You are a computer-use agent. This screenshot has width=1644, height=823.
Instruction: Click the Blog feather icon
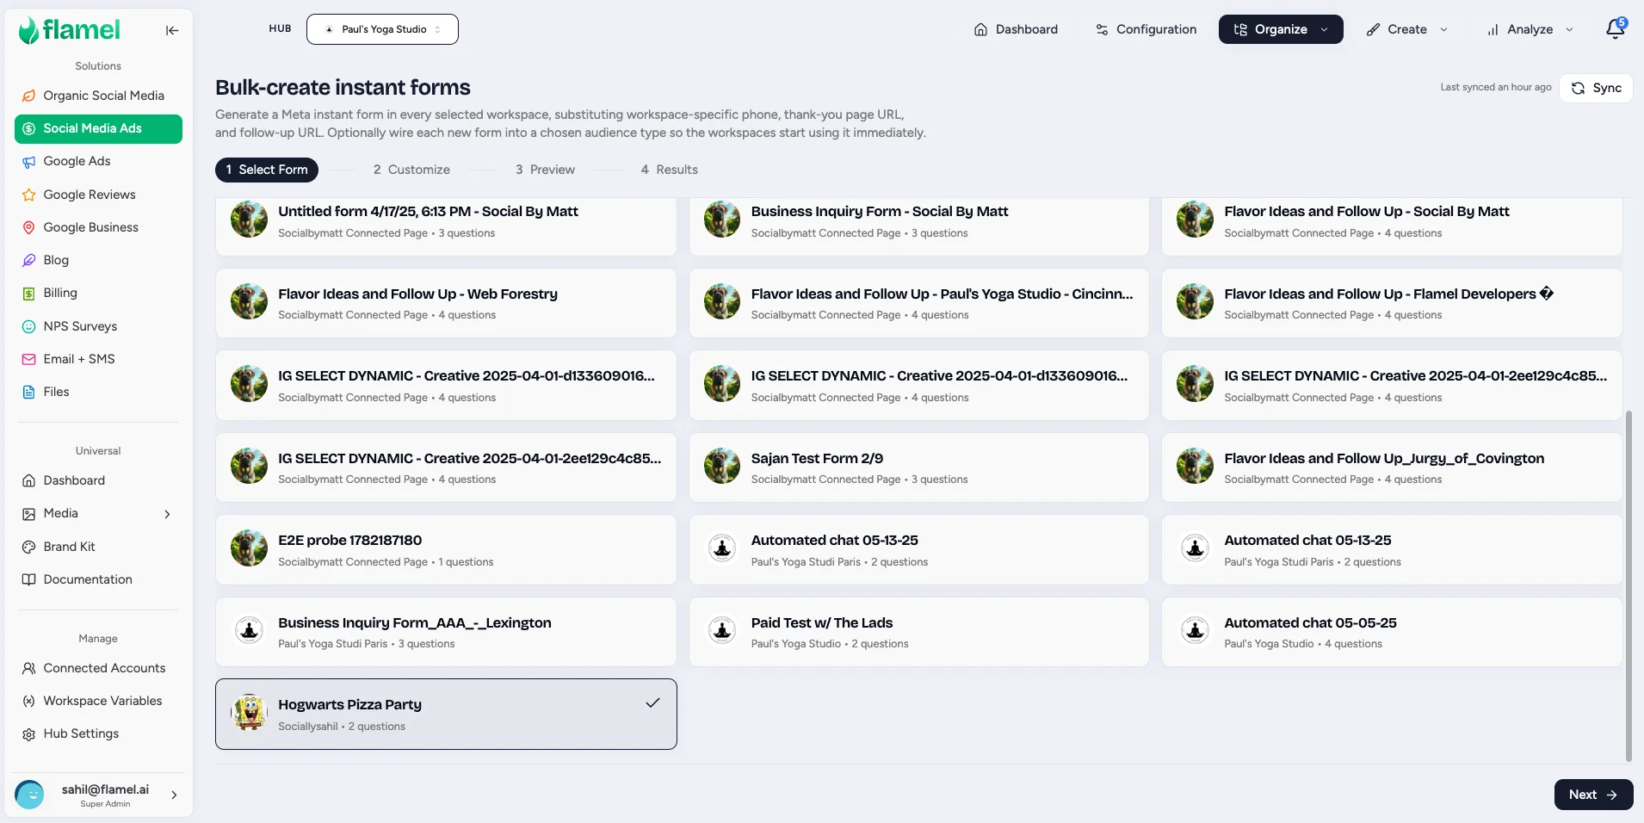(28, 260)
